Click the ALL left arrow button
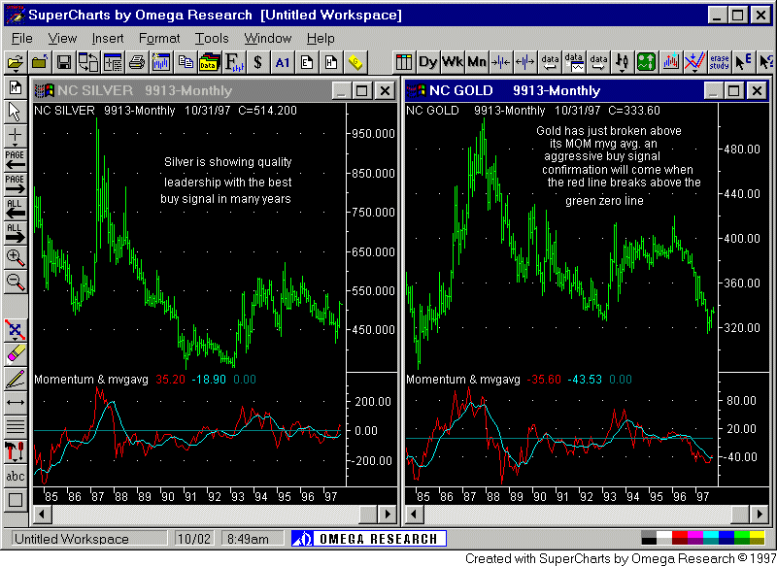Viewport: 777px width, 566px height. [x=16, y=209]
